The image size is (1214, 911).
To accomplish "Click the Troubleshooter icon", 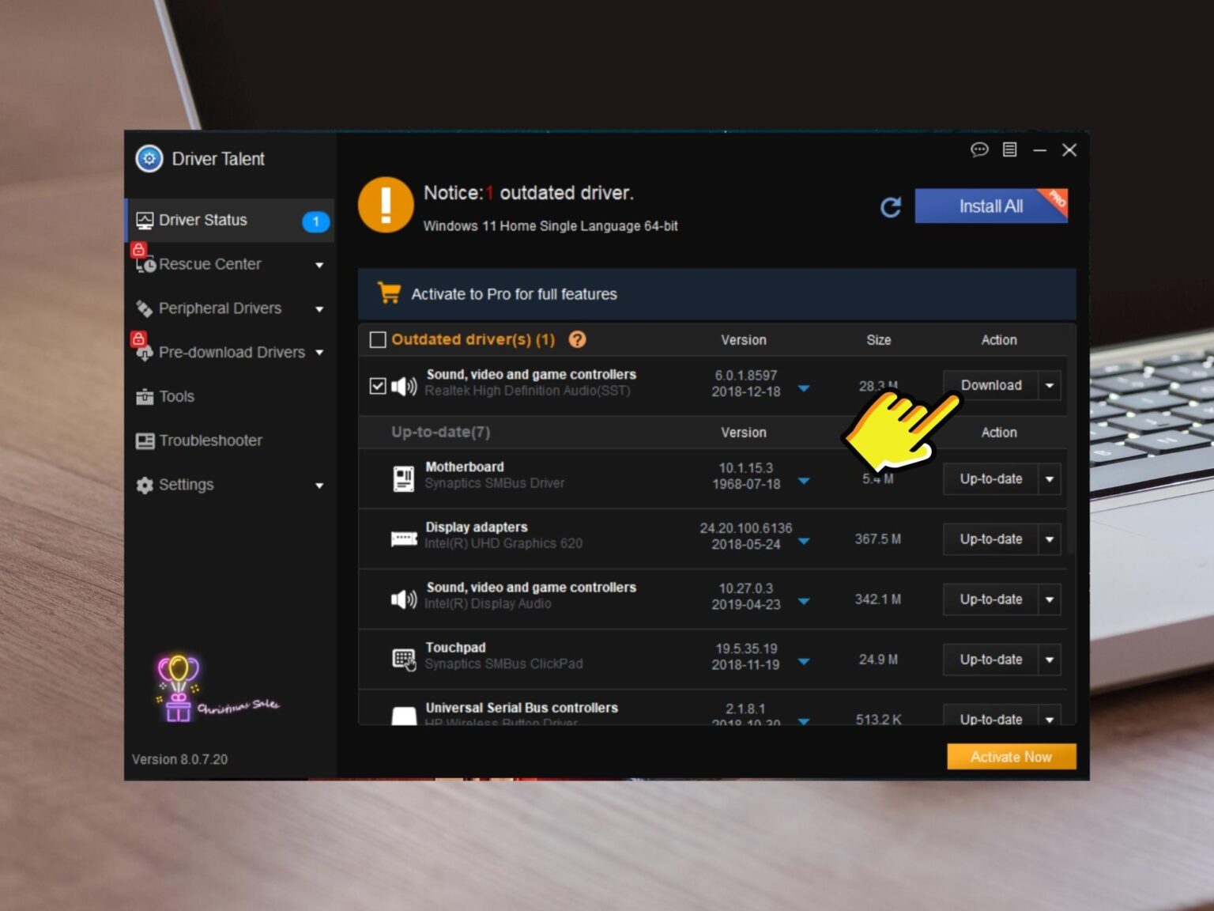I will click(145, 440).
